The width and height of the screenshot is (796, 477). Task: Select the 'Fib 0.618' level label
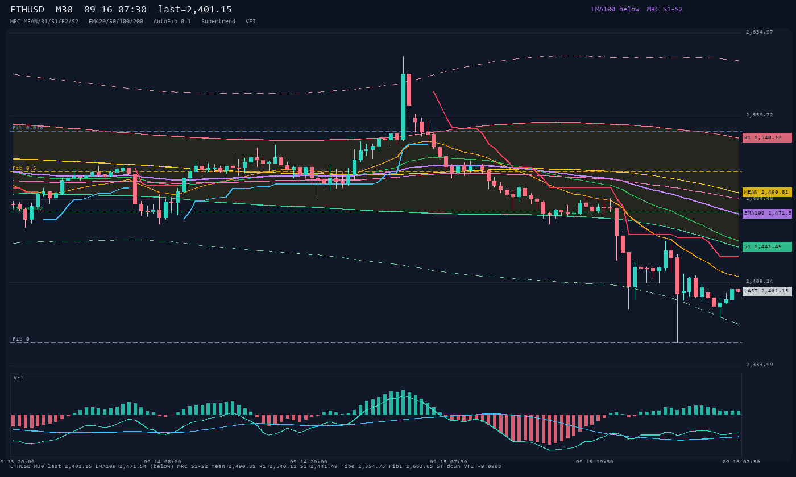tap(28, 128)
